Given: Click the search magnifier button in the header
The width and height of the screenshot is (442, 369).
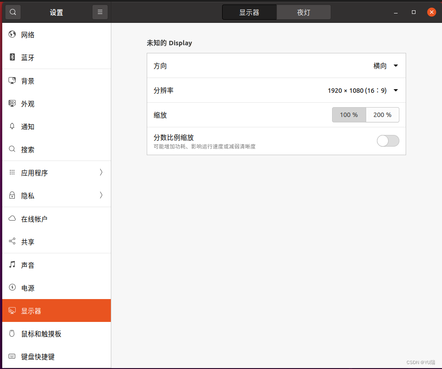Looking at the screenshot, I should click(13, 12).
